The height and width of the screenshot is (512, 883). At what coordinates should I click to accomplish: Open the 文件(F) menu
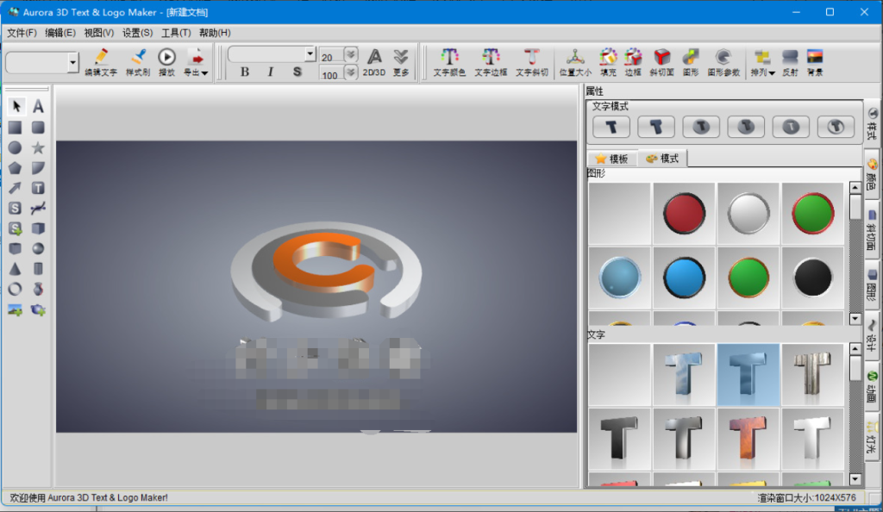coord(22,33)
